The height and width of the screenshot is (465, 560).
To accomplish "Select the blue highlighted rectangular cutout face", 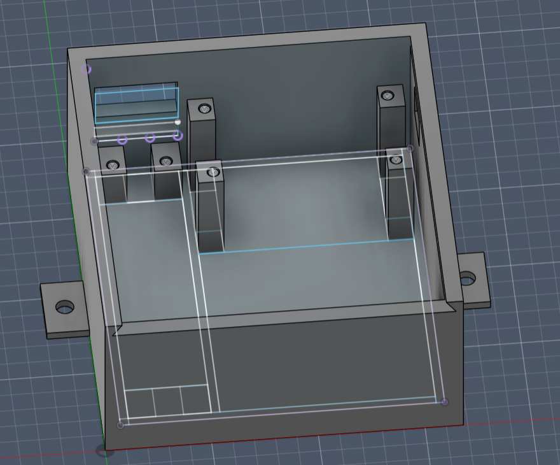I will pyautogui.click(x=136, y=105).
